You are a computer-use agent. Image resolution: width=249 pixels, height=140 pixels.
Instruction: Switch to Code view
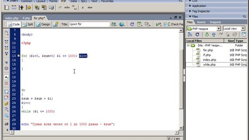click(14, 24)
